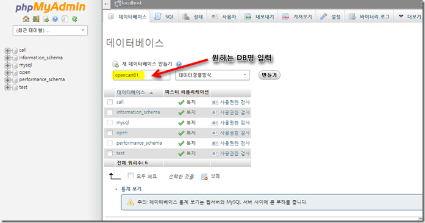Switch to the 가져오기 tab
Screen dimensions: 425x223
(x=297, y=16)
